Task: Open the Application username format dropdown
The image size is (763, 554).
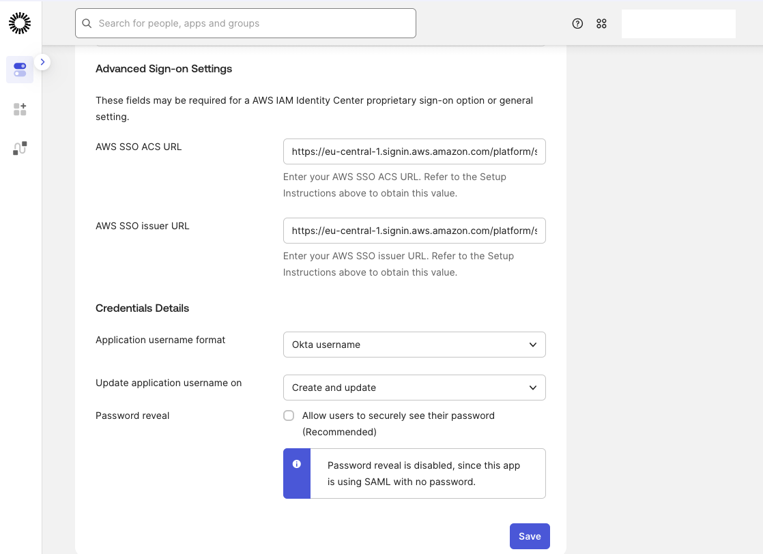Action: pyautogui.click(x=414, y=345)
